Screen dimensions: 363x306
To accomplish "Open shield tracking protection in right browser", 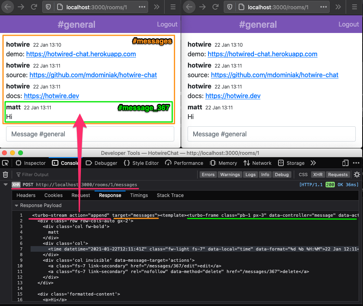I will tap(230, 7).
